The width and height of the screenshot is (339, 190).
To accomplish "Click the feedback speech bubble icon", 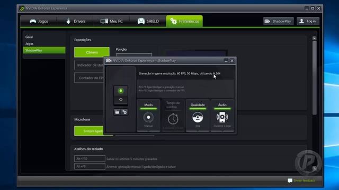I will coord(290,180).
